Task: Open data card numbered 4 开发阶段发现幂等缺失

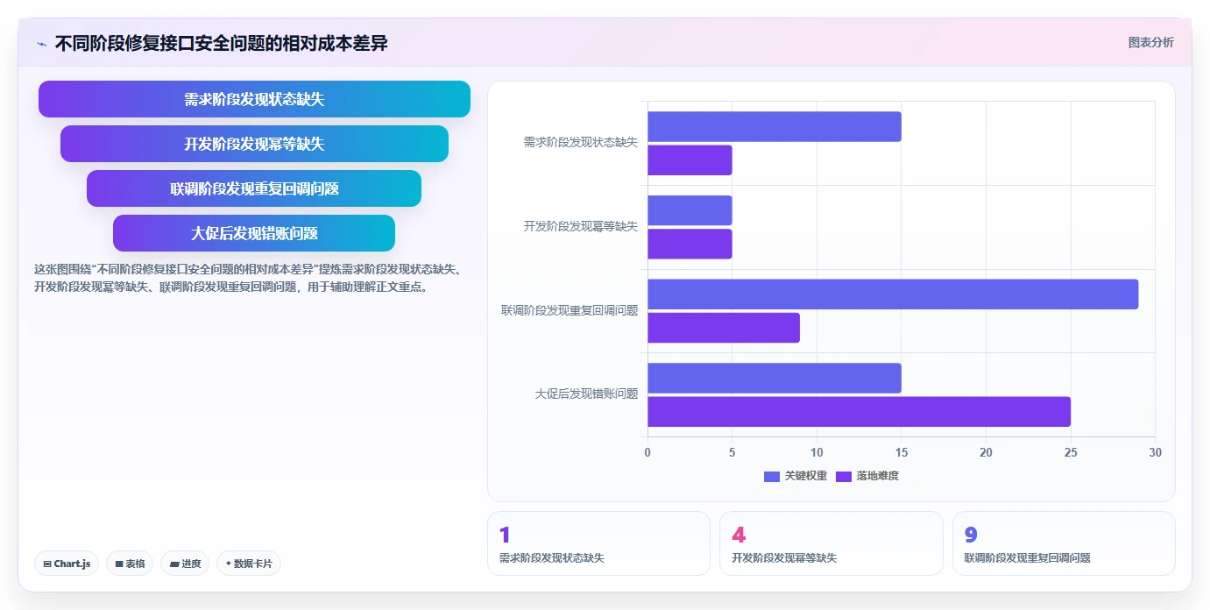Action: click(831, 543)
